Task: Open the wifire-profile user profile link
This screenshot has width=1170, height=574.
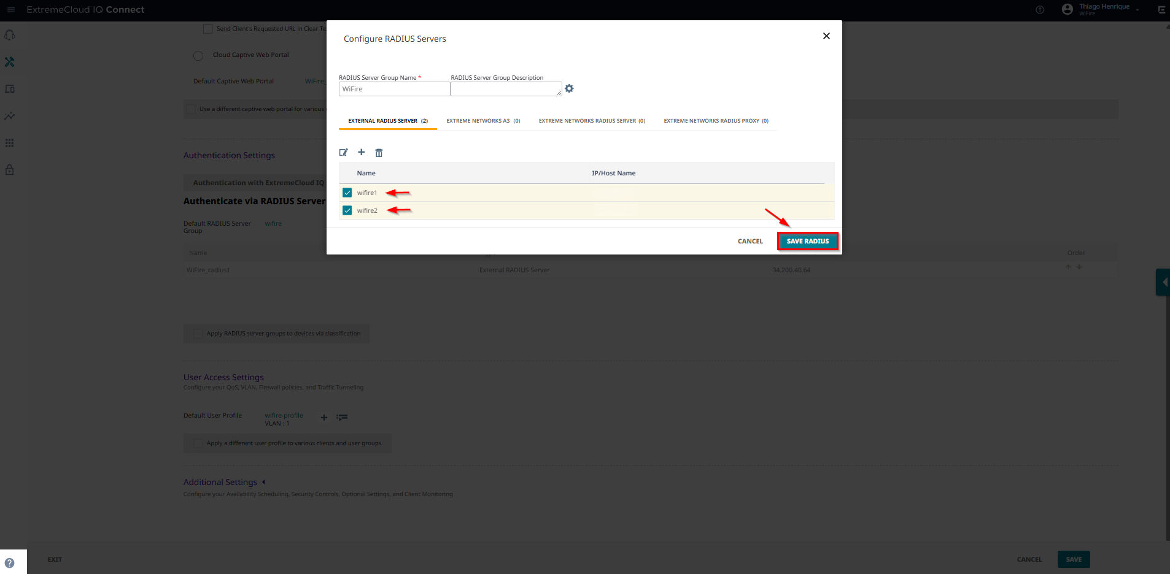Action: (x=284, y=415)
